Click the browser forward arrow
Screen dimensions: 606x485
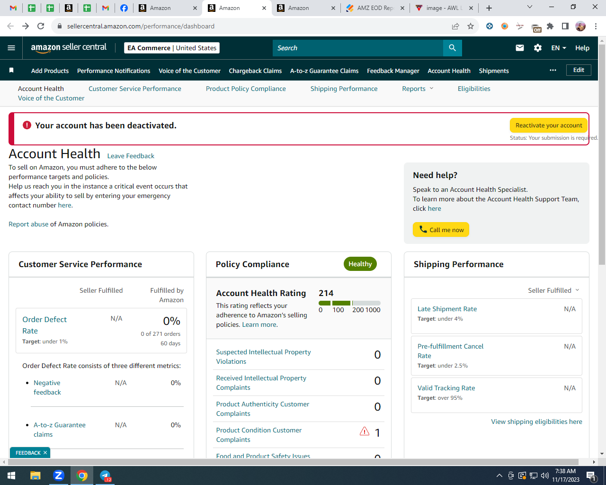[x=26, y=26]
